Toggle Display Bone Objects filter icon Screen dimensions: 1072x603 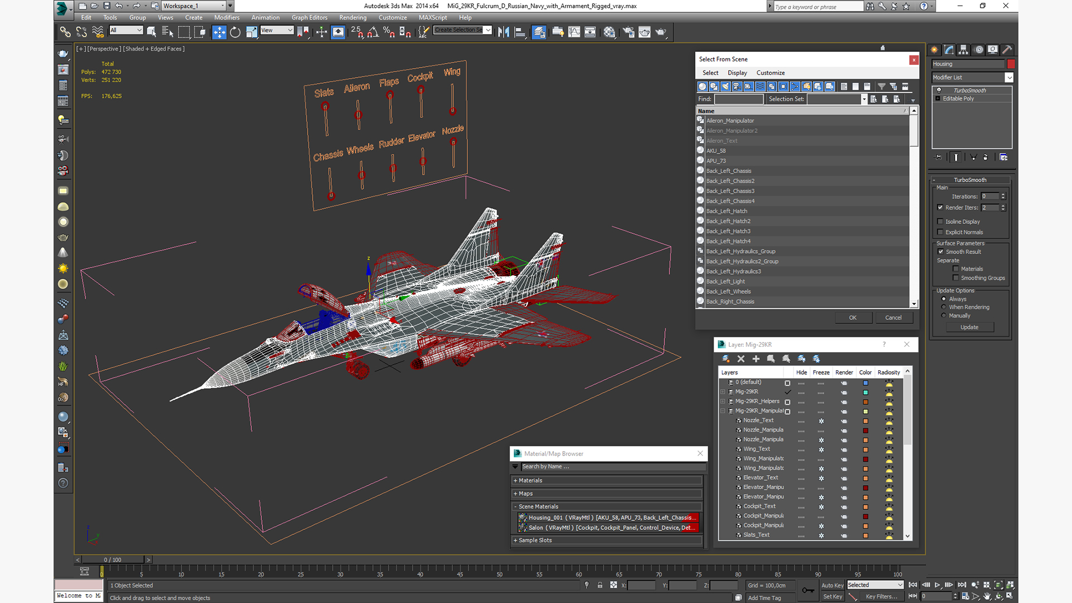795,86
